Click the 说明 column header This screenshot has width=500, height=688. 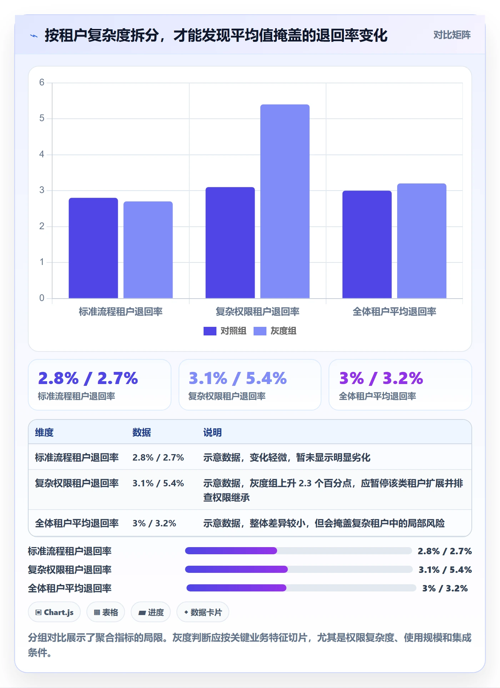point(212,432)
